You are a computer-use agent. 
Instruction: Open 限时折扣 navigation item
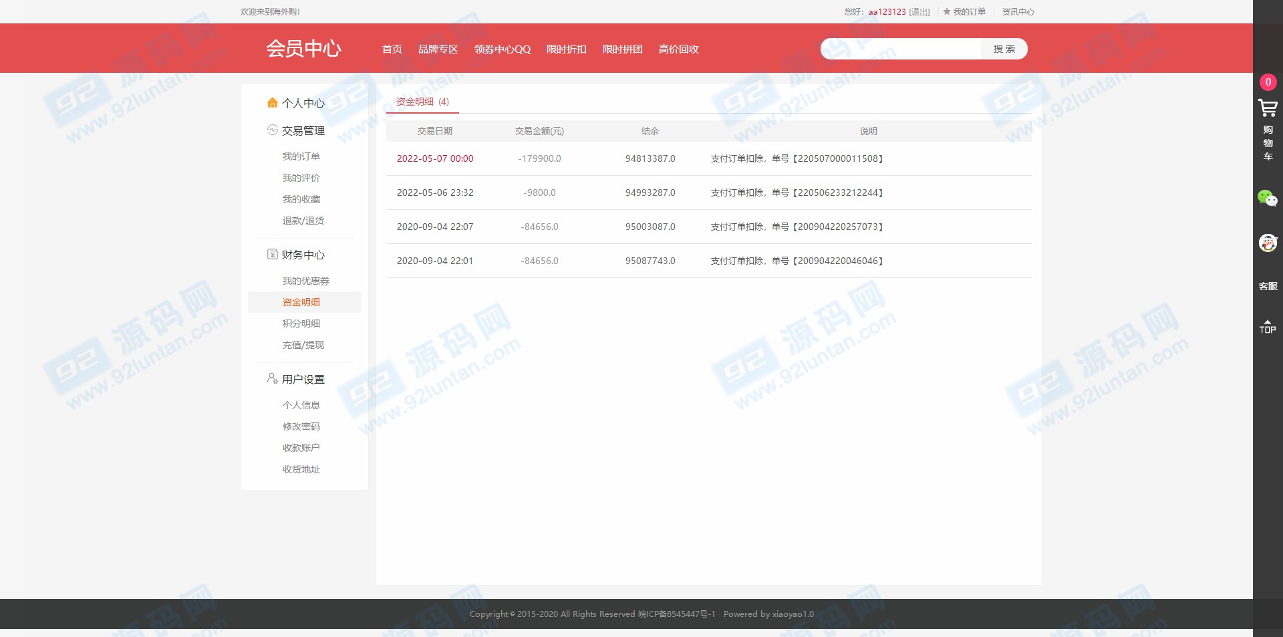coord(567,49)
